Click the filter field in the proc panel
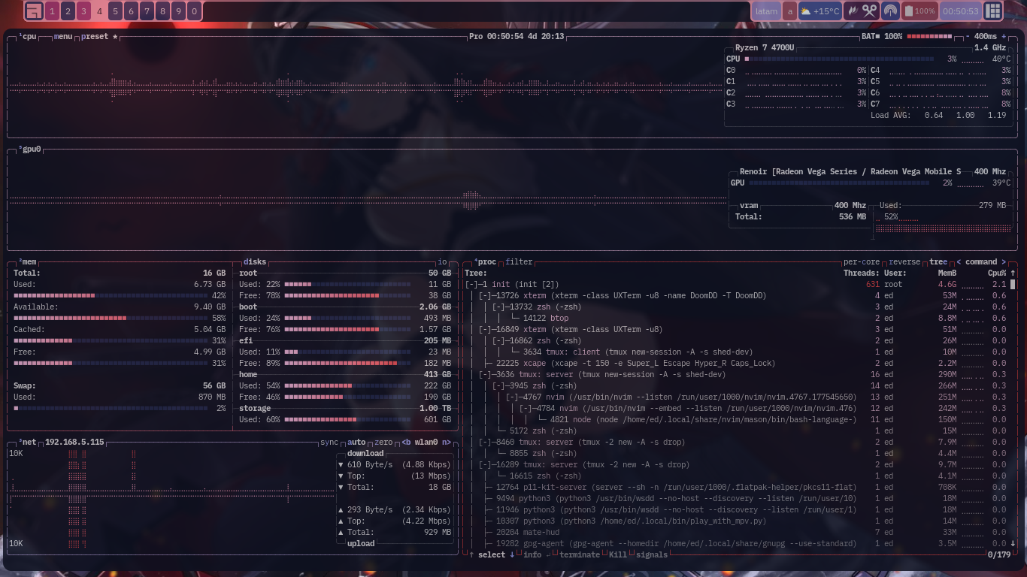The image size is (1027, 577). pyautogui.click(x=519, y=262)
